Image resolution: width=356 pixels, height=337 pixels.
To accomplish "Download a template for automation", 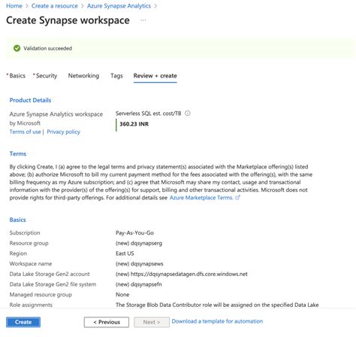I will (x=217, y=321).
